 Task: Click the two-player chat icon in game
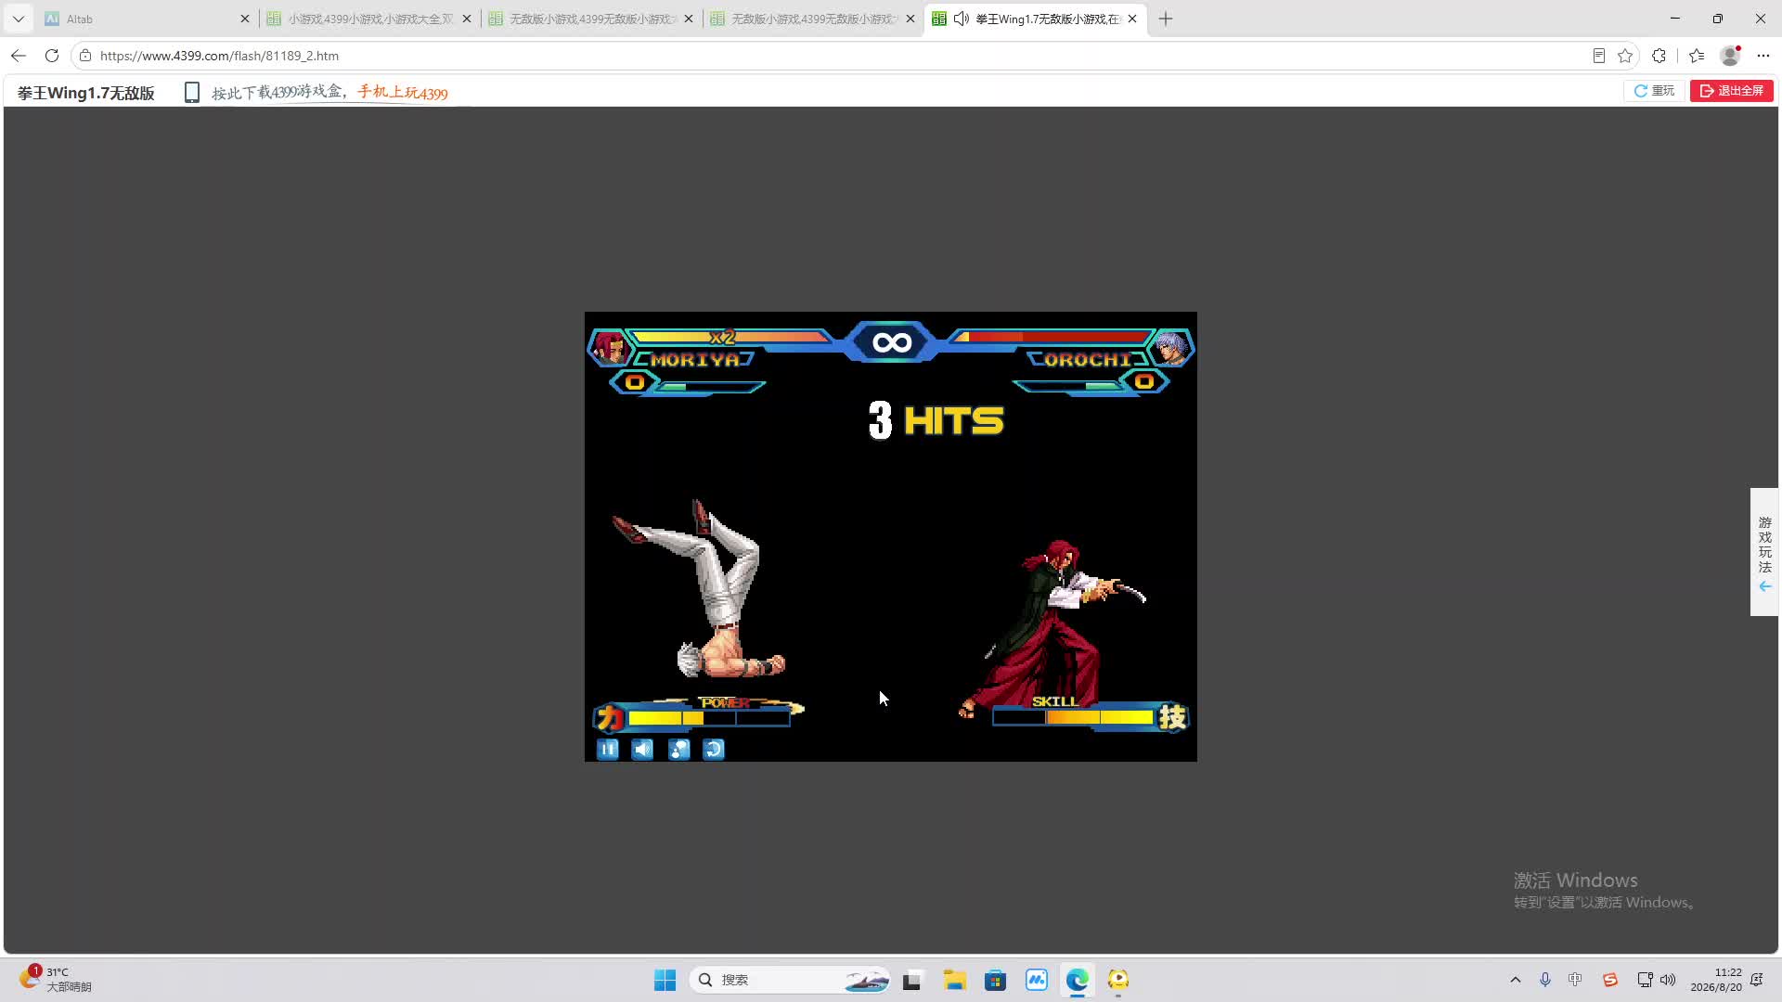(678, 749)
